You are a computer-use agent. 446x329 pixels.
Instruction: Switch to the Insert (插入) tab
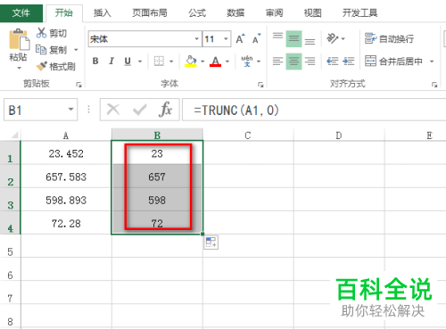pos(102,13)
